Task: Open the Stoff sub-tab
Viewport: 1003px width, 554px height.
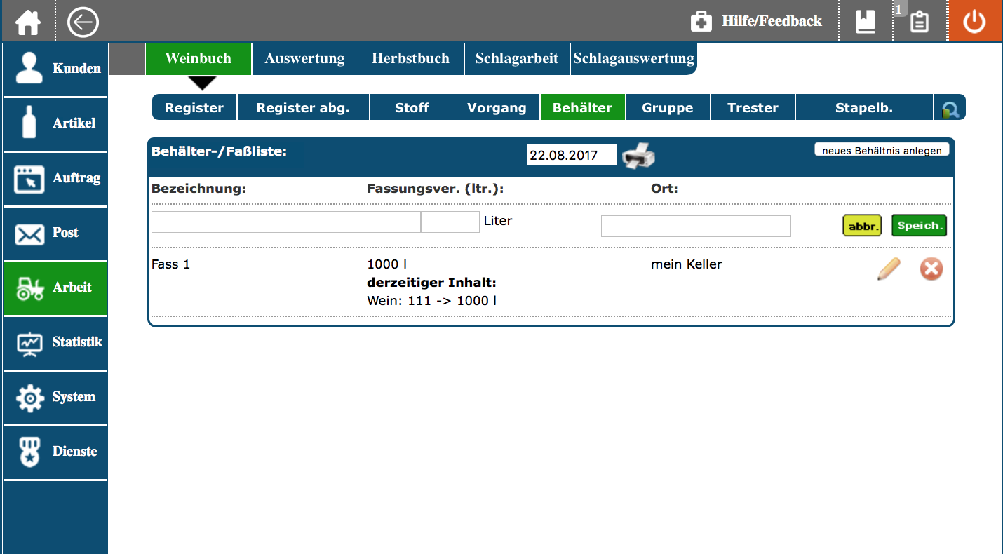Action: [412, 108]
